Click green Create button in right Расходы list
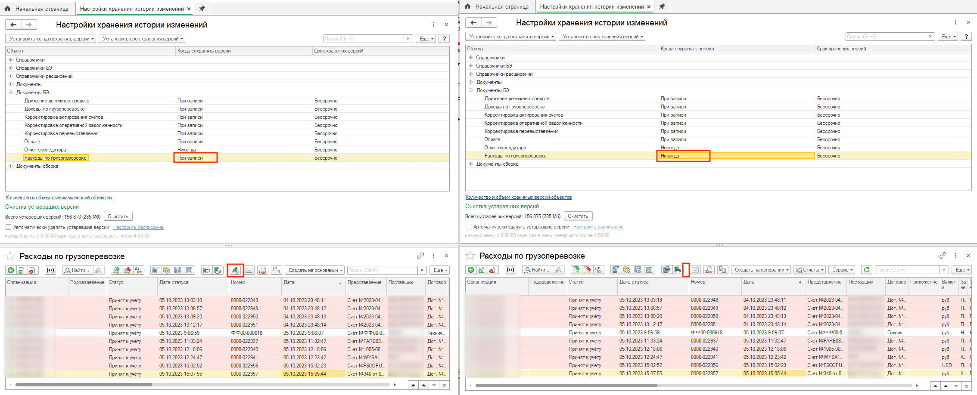This screenshot has width=977, height=395. (471, 270)
